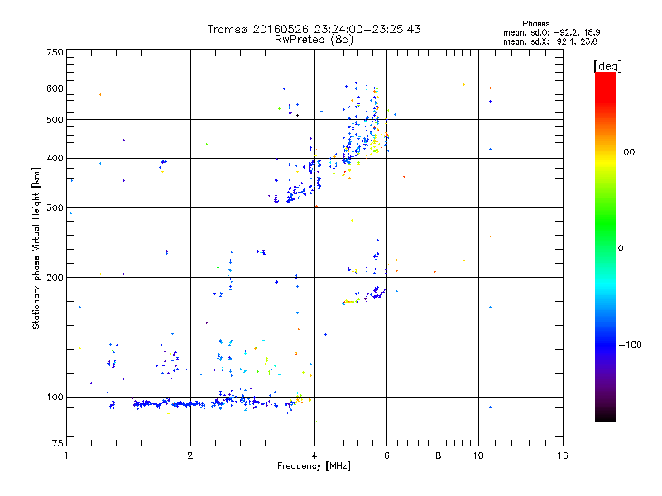Click the plot title 'Tromsø 20160526 23:24:00-23:25:43'

point(314,29)
